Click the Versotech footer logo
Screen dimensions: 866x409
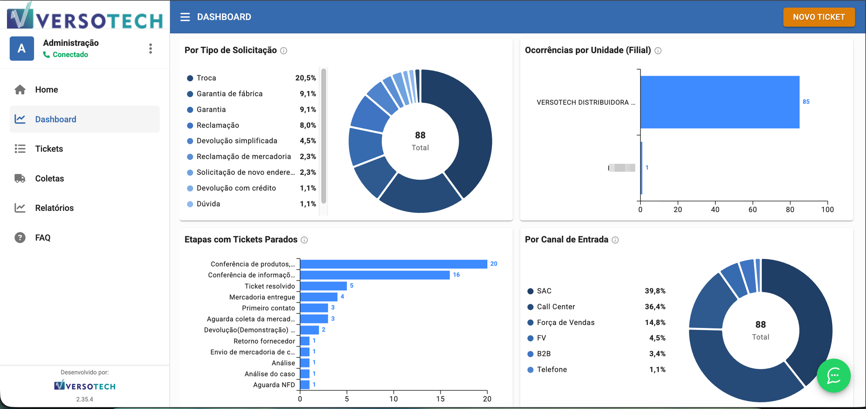pyautogui.click(x=85, y=385)
